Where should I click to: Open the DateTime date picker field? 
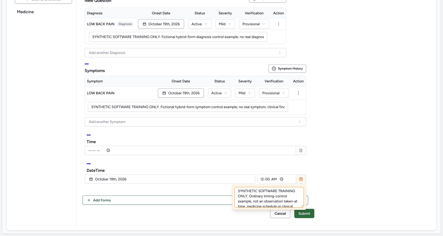coord(170,179)
